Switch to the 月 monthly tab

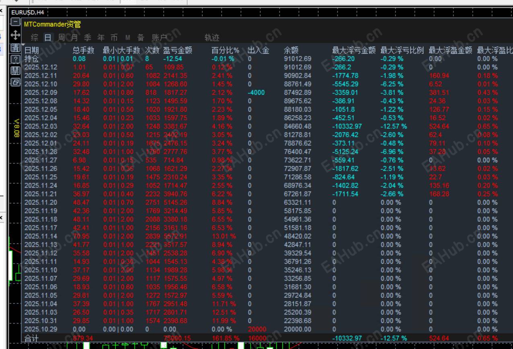[x=74, y=38]
